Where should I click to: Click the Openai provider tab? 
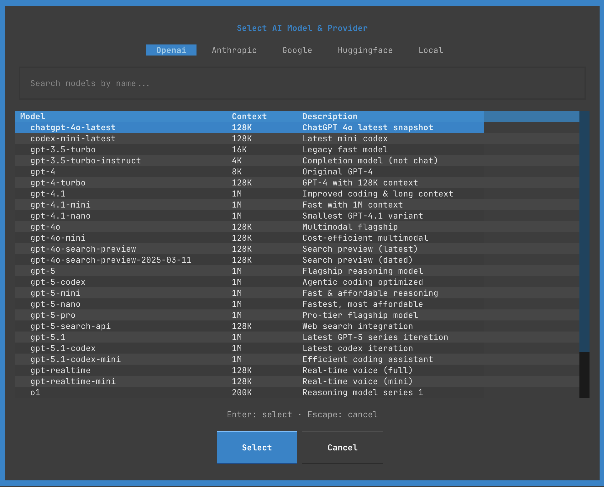171,50
